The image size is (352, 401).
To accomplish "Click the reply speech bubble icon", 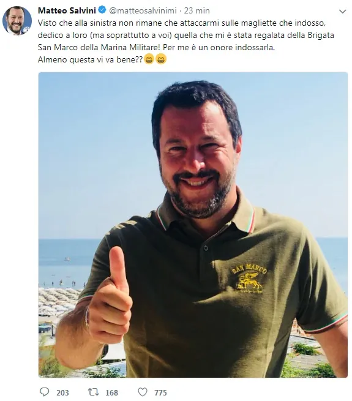I will [45, 392].
